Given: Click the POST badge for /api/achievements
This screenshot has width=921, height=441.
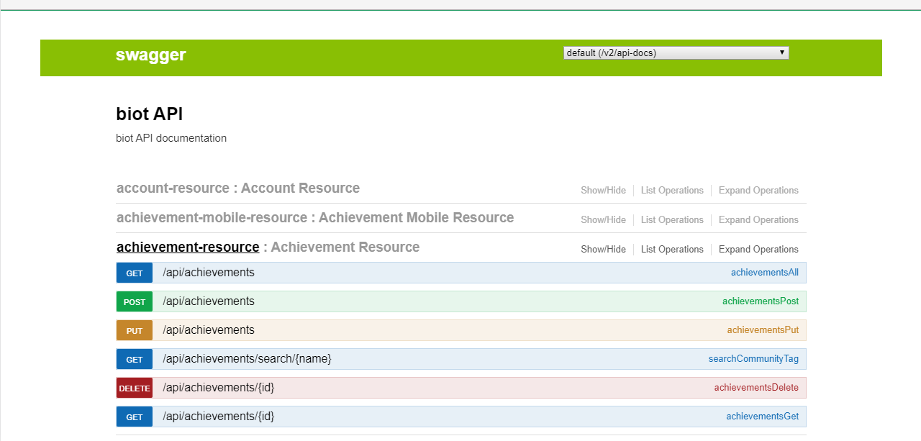Looking at the screenshot, I should (135, 301).
